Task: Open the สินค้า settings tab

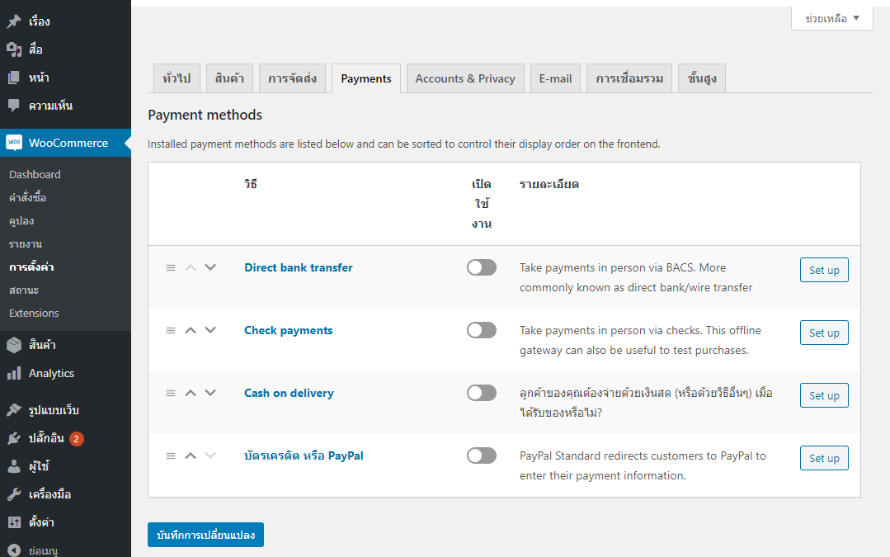Action: (x=229, y=78)
